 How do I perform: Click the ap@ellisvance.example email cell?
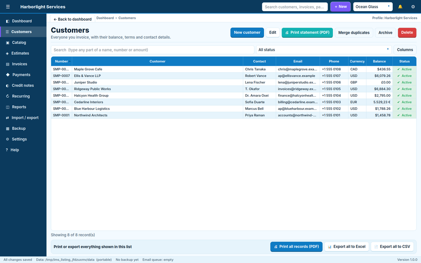tap(298, 76)
